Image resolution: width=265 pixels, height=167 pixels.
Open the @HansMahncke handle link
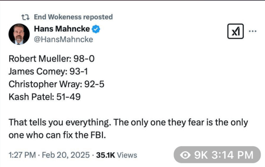pyautogui.click(x=63, y=39)
